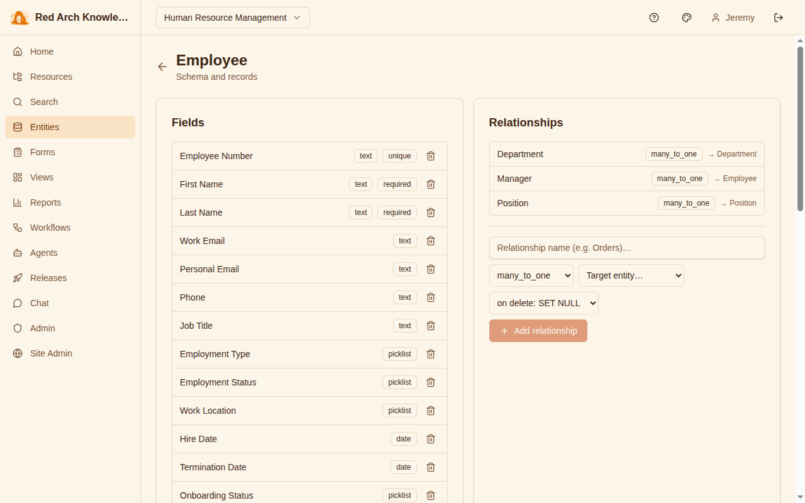
Task: Go to Home in sidebar
Action: pyautogui.click(x=70, y=52)
